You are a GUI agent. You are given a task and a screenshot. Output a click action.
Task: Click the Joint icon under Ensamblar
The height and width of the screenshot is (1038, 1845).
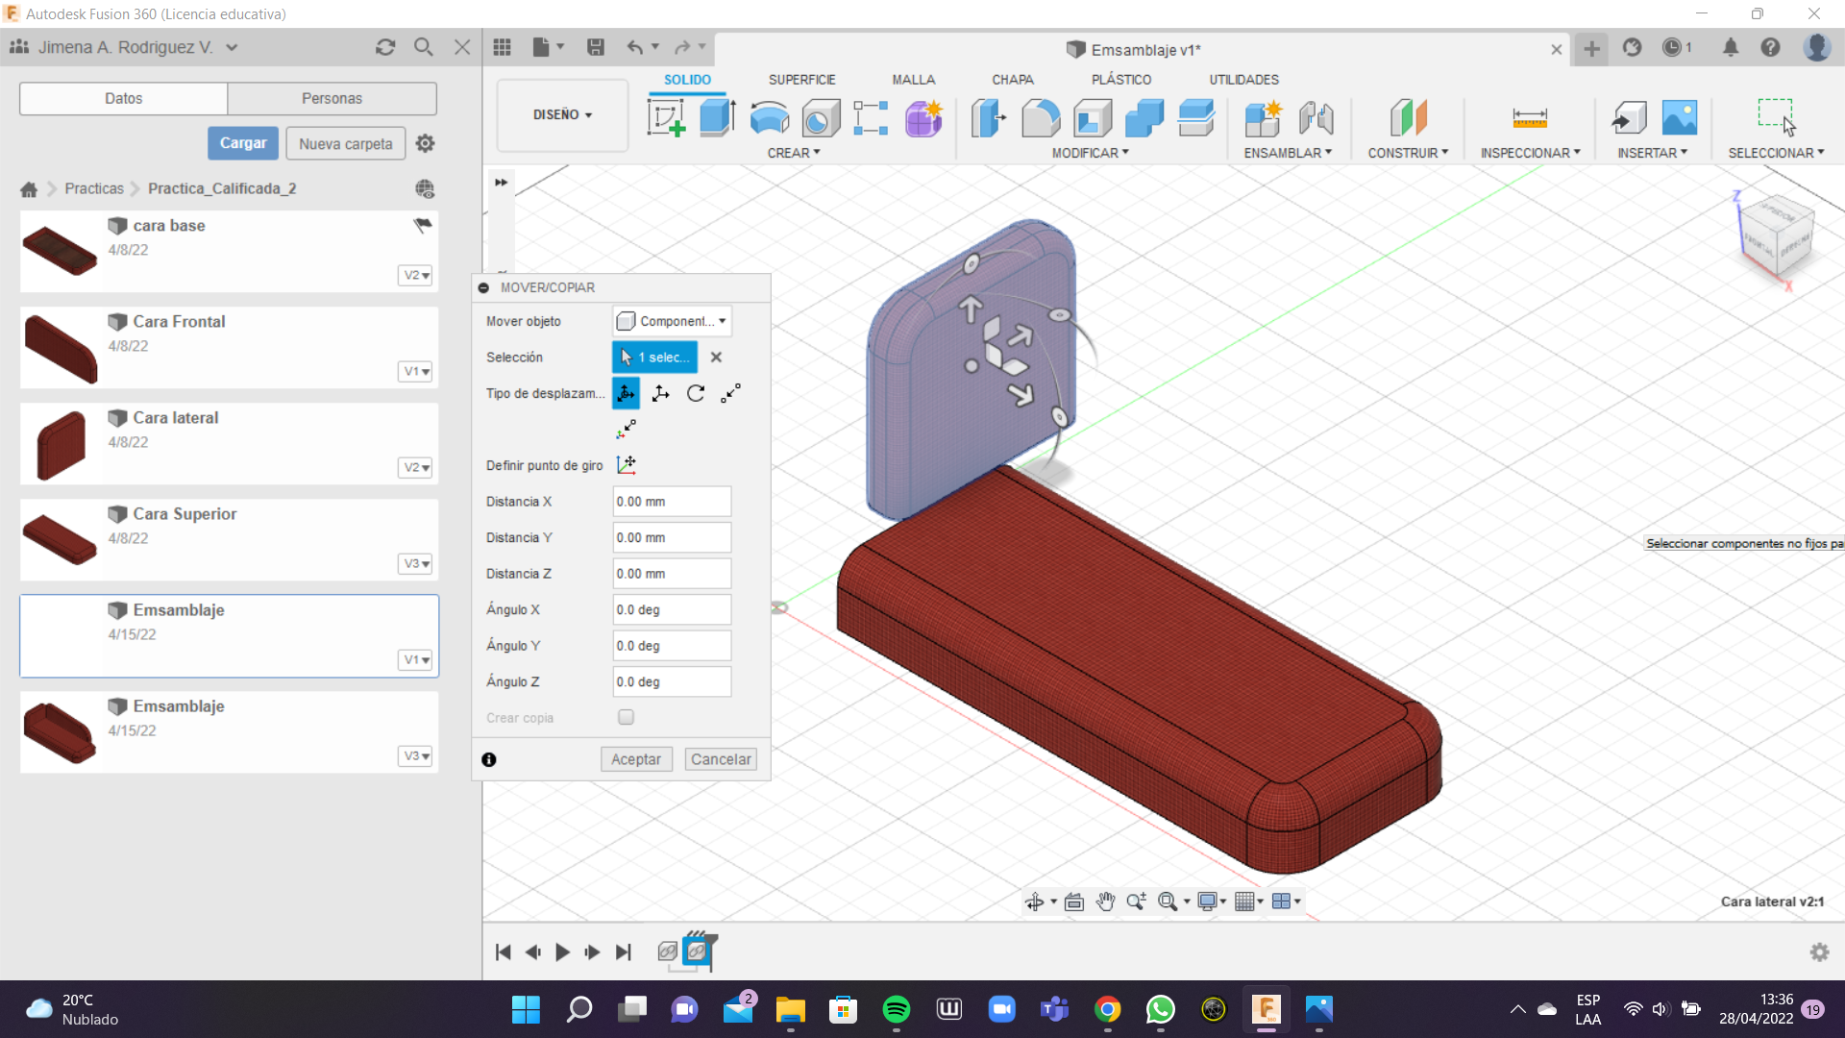pos(1316,118)
